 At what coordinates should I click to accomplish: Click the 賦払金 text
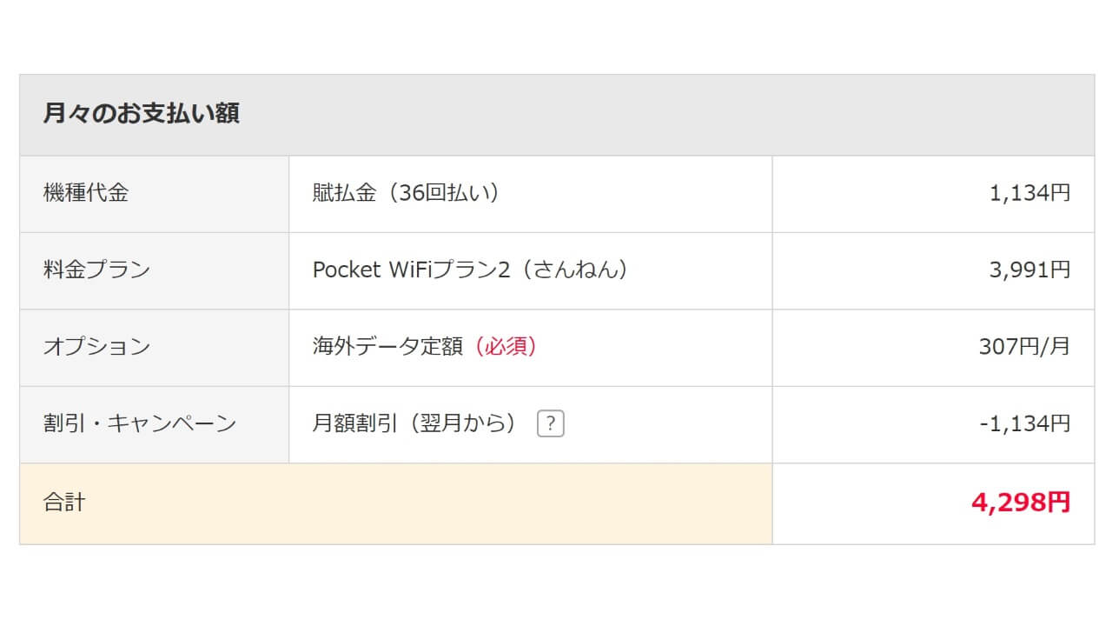[344, 193]
